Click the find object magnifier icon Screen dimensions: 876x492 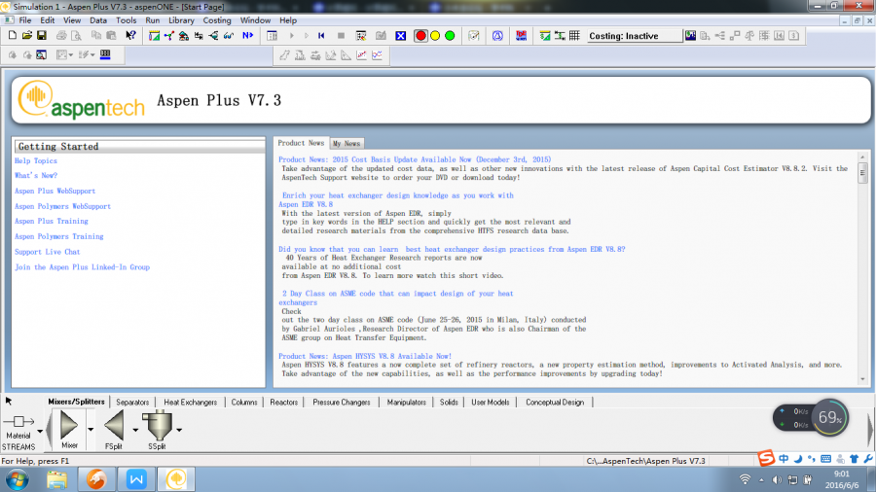click(x=41, y=55)
